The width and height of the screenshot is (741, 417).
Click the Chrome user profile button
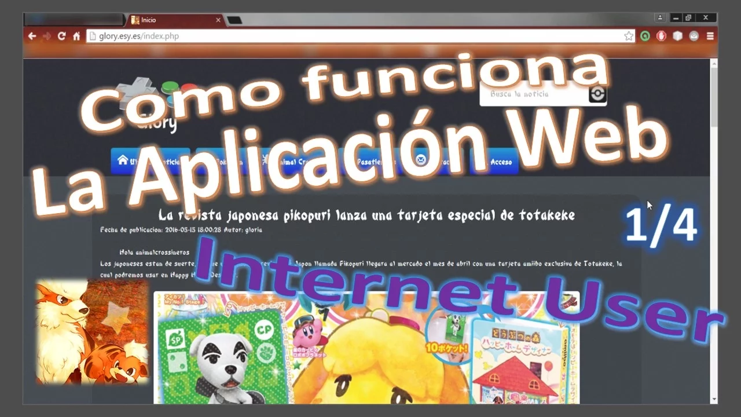pyautogui.click(x=659, y=18)
